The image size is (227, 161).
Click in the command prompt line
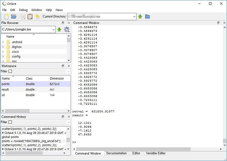(148, 142)
